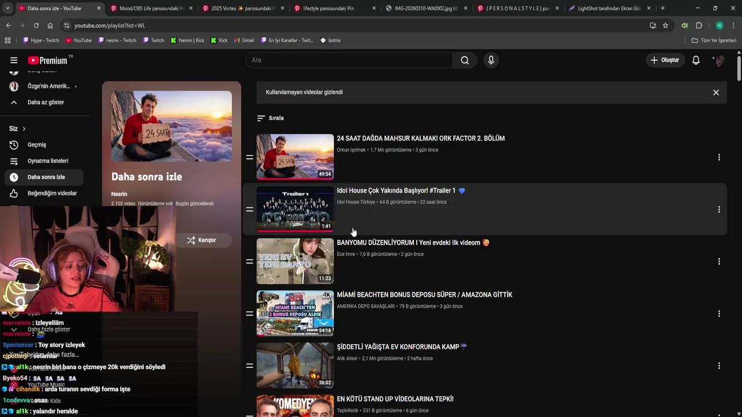Image resolution: width=742 pixels, height=417 pixels.
Task: Open Hype - Twitch bookmark
Action: [41, 41]
